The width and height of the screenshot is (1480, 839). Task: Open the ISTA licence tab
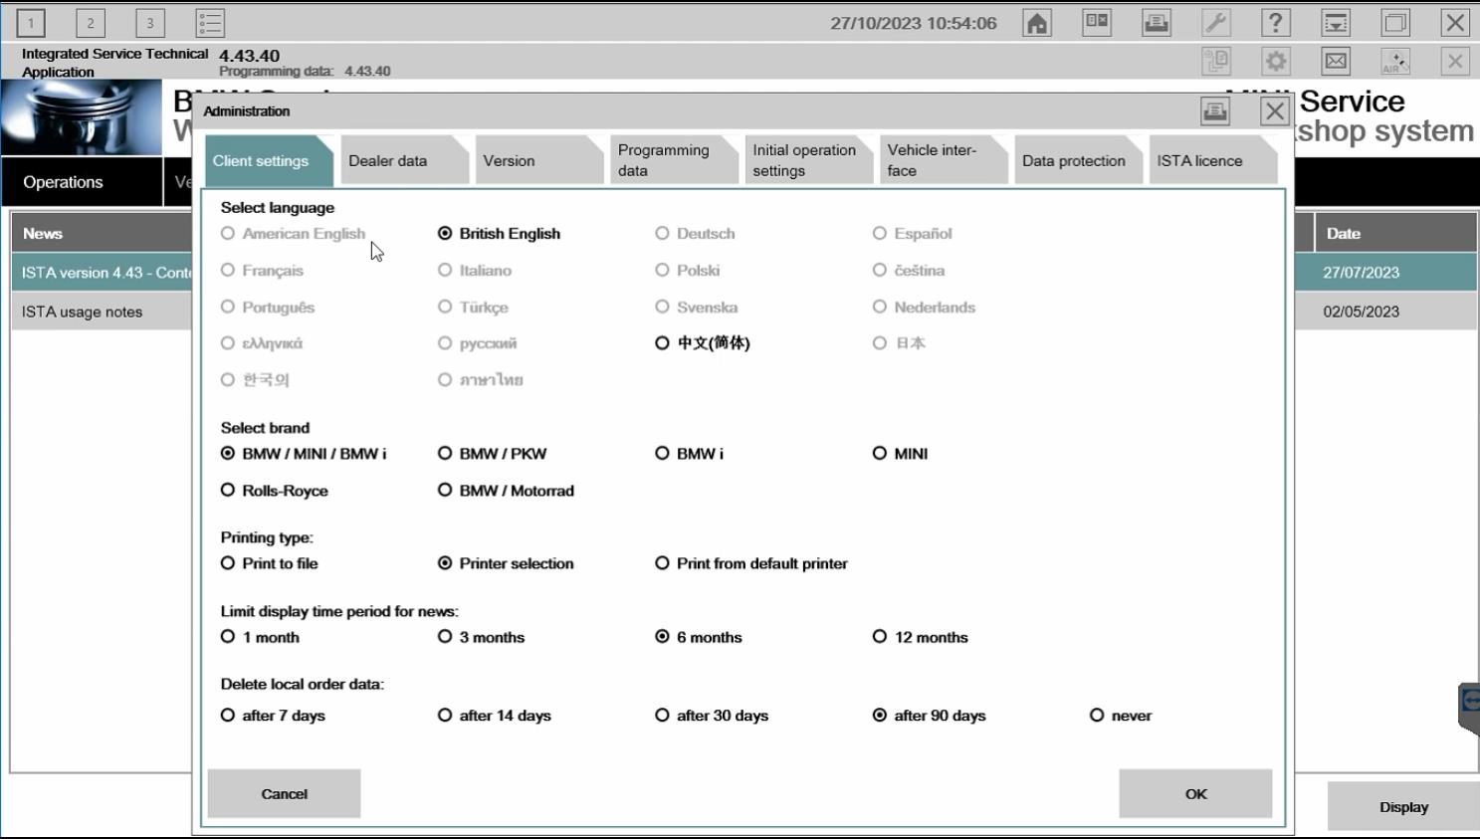point(1212,160)
